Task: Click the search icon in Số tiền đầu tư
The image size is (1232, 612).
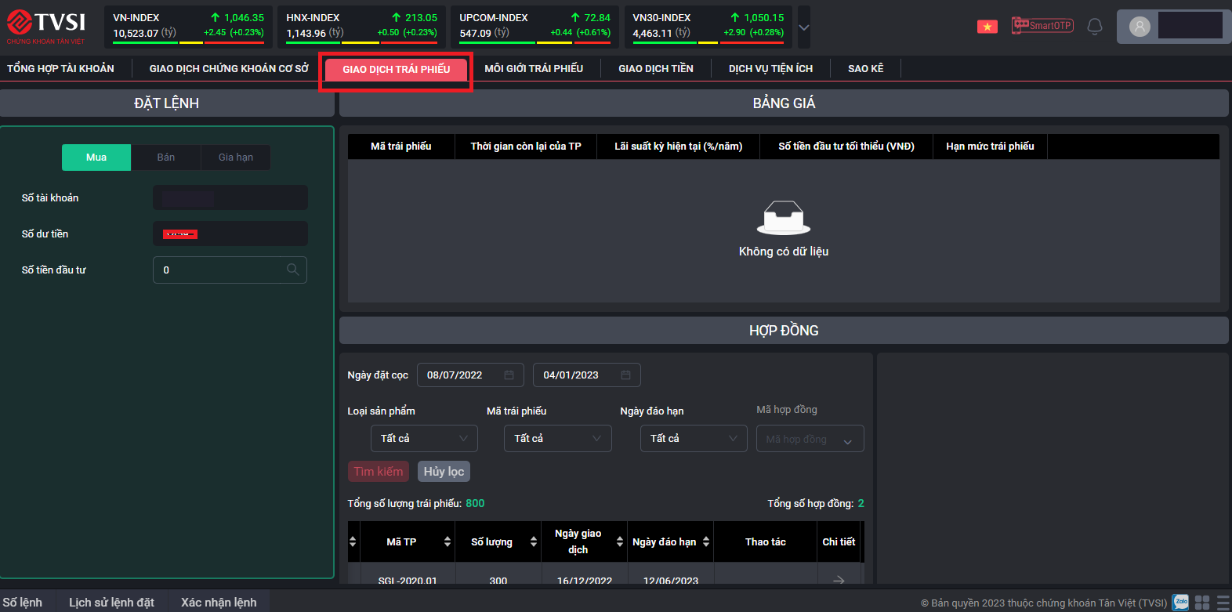Action: (292, 270)
